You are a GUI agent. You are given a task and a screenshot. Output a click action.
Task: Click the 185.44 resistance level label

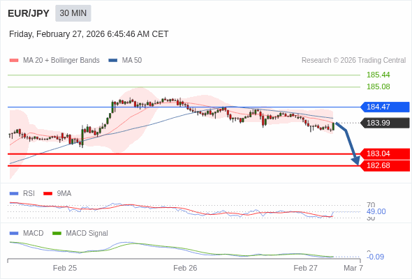pos(378,75)
